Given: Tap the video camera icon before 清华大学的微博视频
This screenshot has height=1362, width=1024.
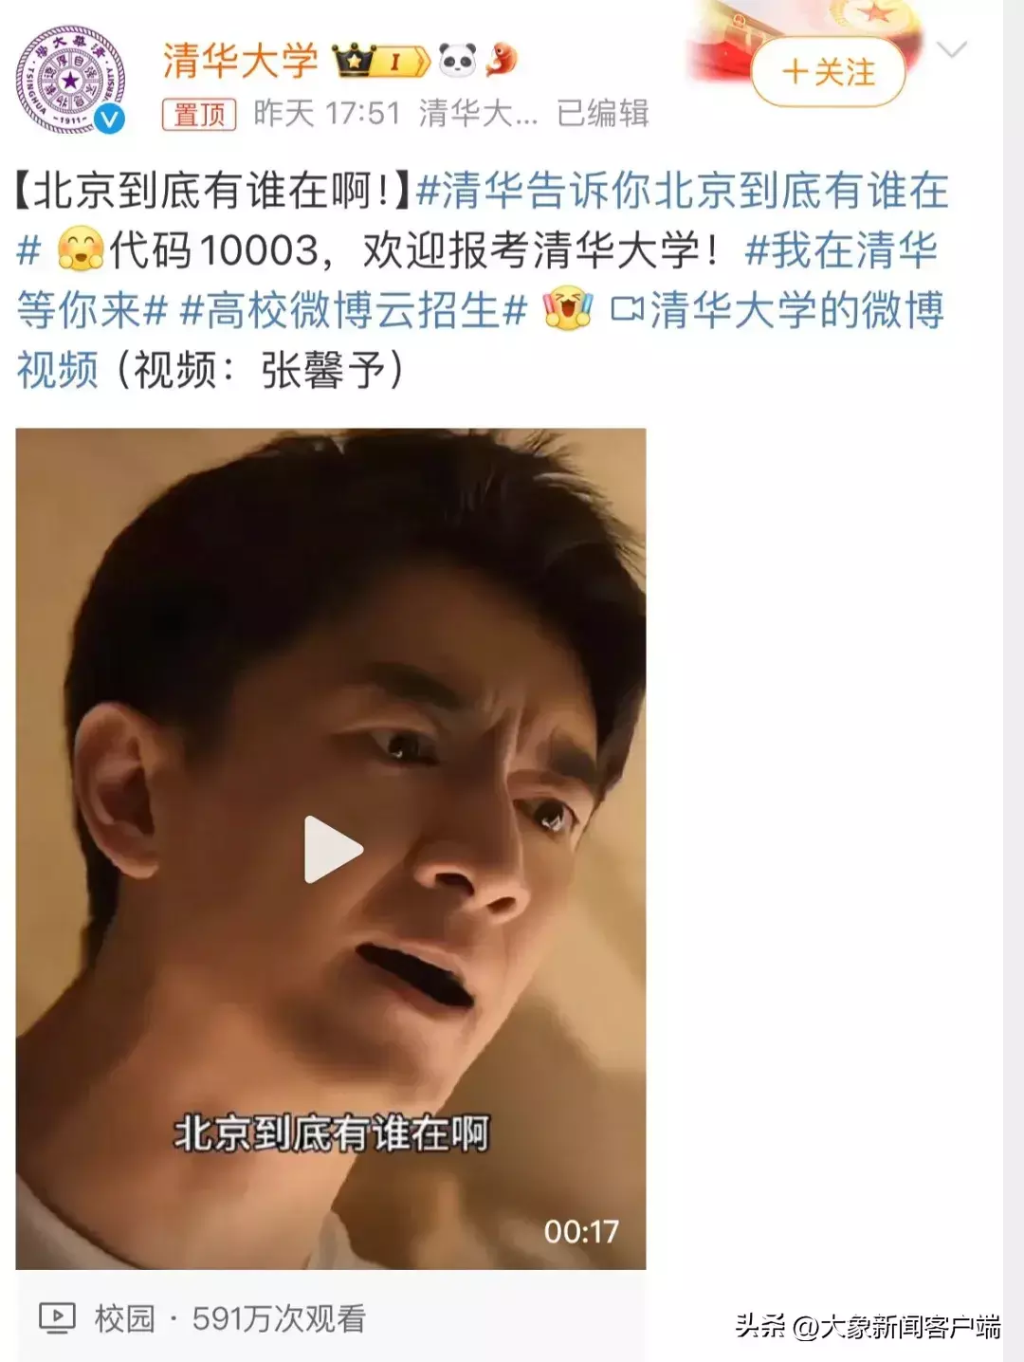Looking at the screenshot, I should tap(627, 311).
